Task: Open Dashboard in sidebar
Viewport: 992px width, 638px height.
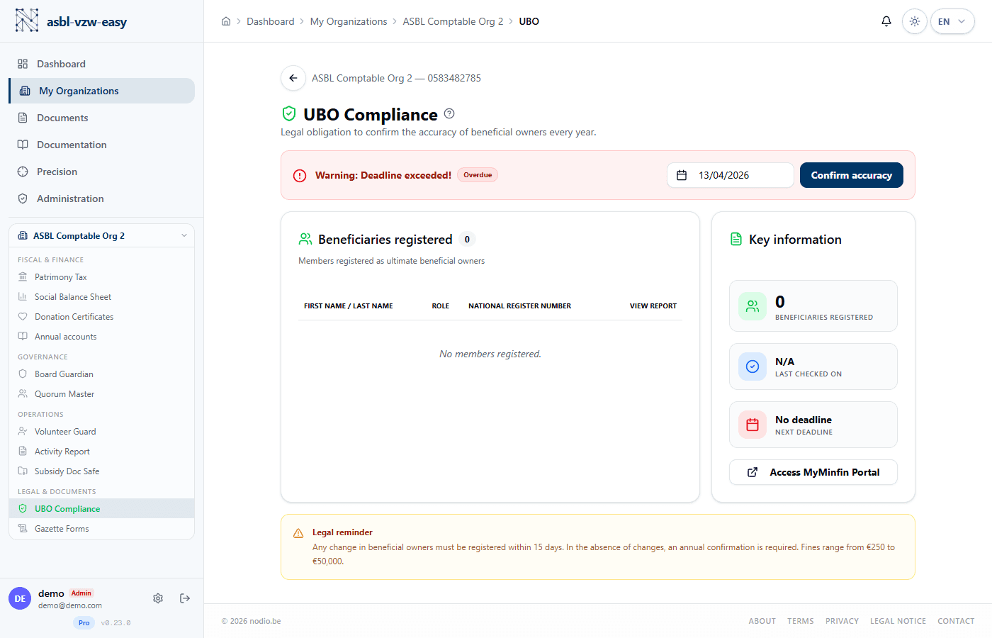Action: tap(101, 64)
